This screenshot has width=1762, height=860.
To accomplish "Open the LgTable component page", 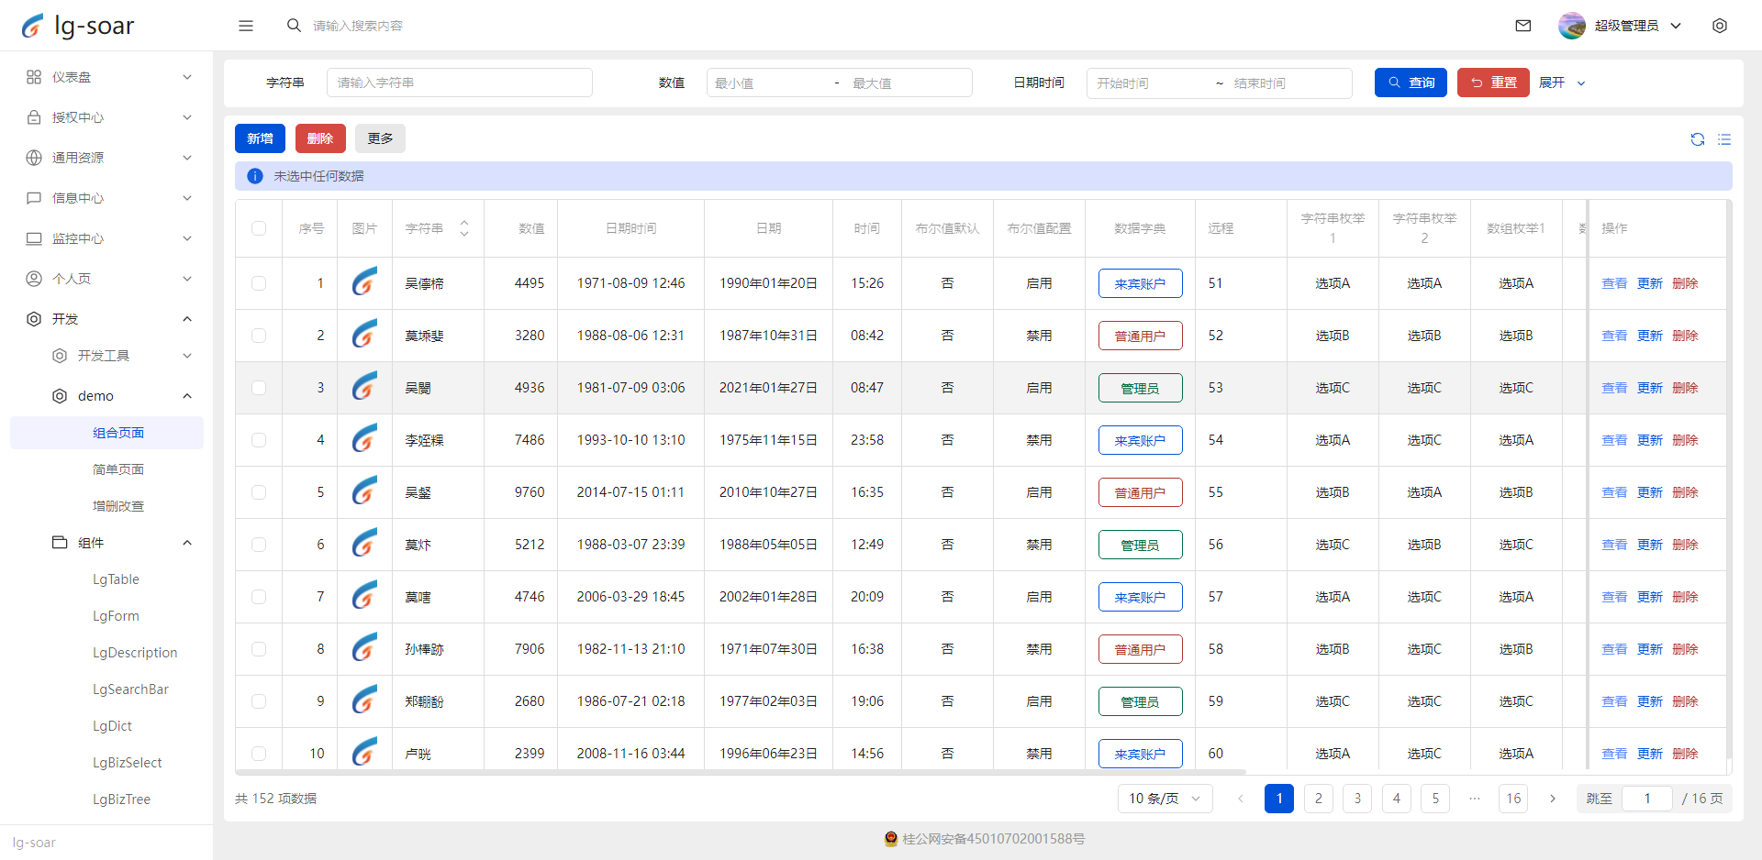I will pos(116,579).
